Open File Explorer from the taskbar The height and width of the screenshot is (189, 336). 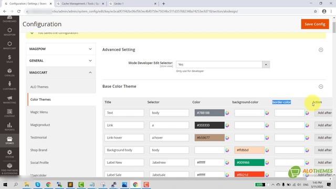coord(27,184)
